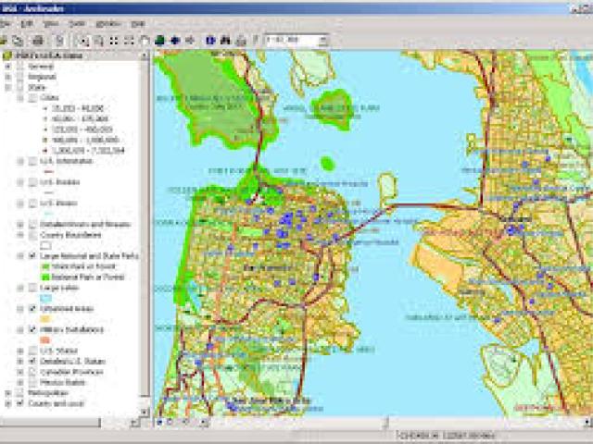593x444 pixels.
Task: Select the Metropolitan group name
Action: 48,393
